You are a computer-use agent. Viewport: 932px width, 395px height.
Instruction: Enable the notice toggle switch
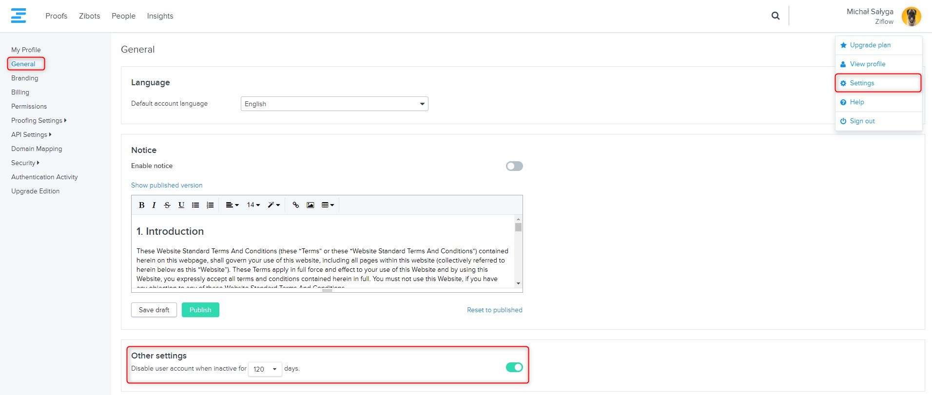[x=514, y=166]
